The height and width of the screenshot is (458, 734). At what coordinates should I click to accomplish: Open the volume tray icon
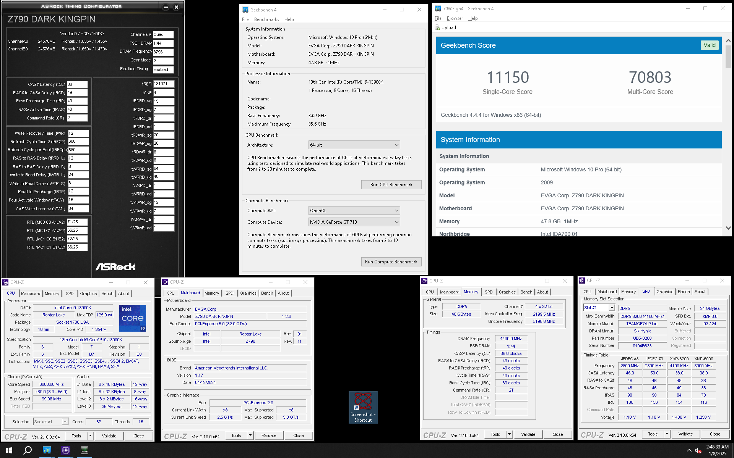[698, 450]
